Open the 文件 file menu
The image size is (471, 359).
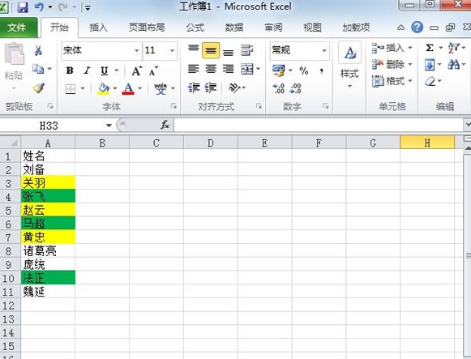17,28
